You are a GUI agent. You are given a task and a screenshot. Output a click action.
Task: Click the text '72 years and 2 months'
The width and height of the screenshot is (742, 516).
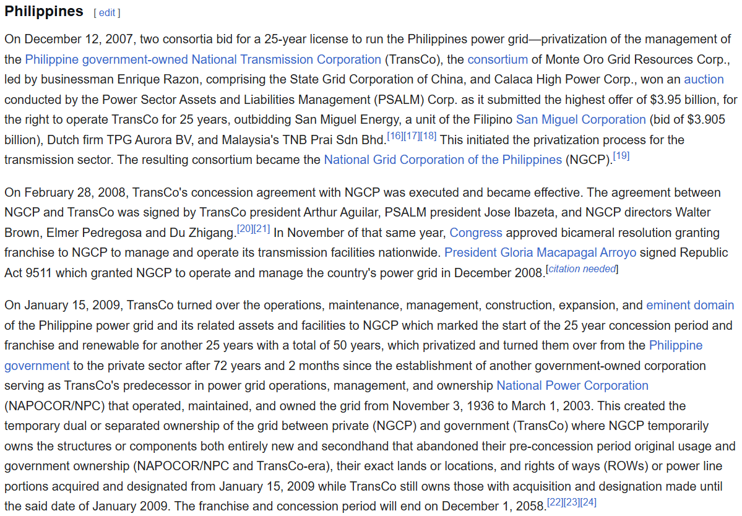pos(277,366)
